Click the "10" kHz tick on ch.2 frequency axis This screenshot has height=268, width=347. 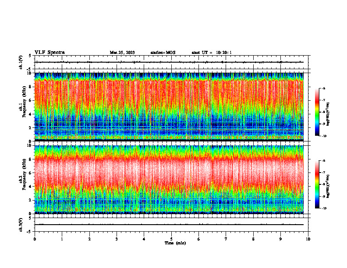29,146
